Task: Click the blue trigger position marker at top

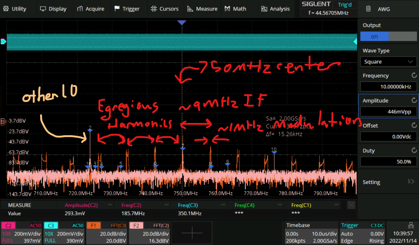Action: (182, 23)
